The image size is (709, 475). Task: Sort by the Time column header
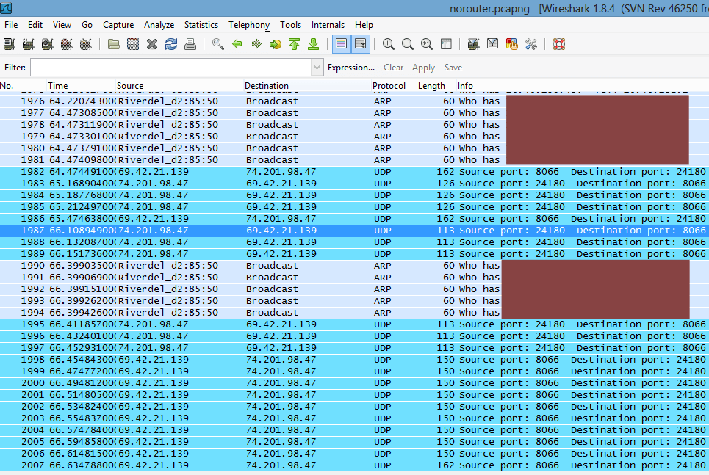(x=81, y=85)
